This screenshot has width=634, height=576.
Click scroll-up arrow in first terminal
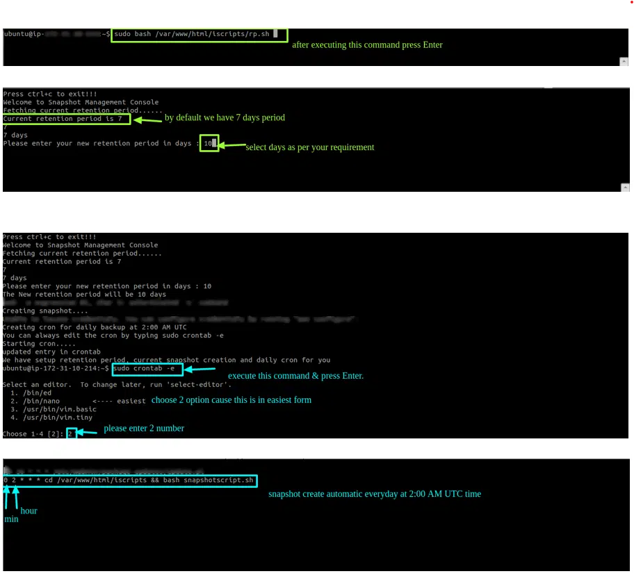pyautogui.click(x=624, y=61)
